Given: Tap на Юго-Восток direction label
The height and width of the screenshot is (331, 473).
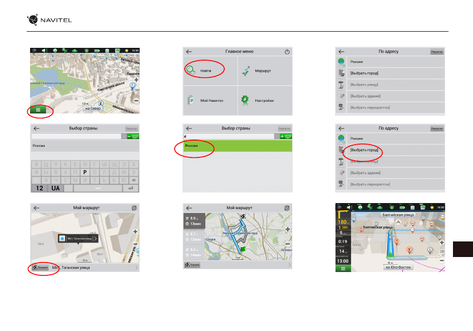Looking at the screenshot, I should click(396, 267).
